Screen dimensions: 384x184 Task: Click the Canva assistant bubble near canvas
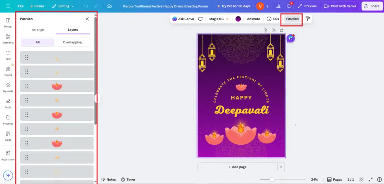[291, 39]
